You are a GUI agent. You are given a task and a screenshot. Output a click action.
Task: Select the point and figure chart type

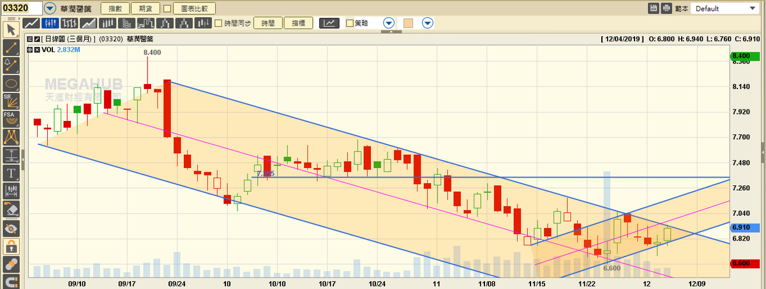pyautogui.click(x=127, y=23)
